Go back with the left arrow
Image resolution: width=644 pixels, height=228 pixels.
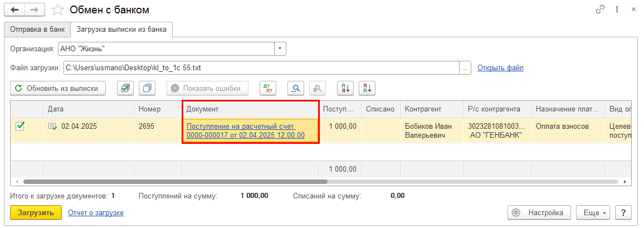[x=14, y=10]
